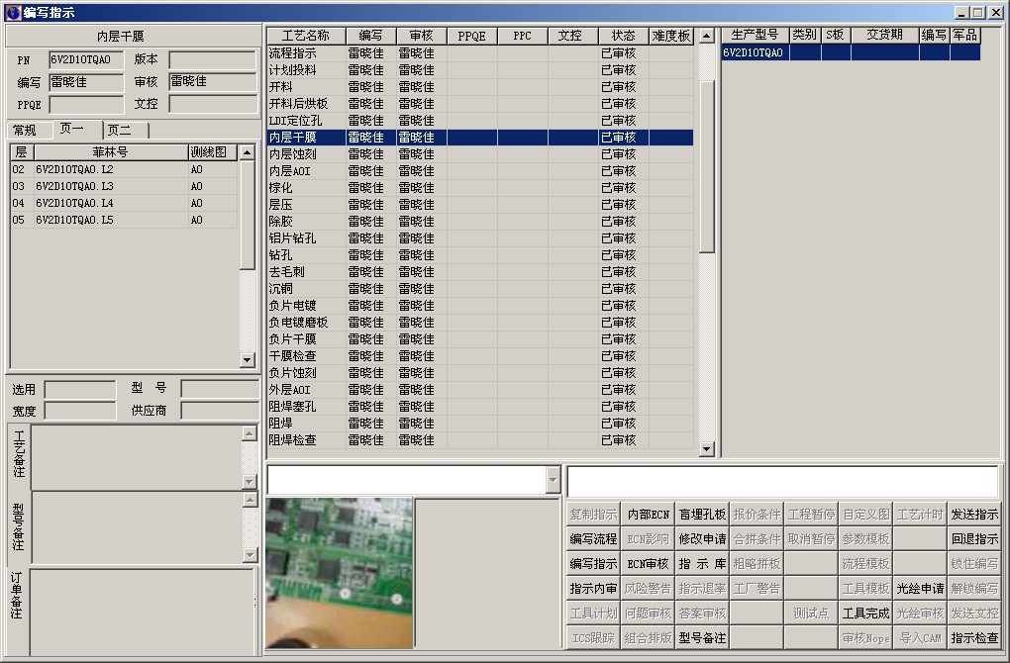Select the 铝片钻孔 process row
Screen dimensions: 1010x663
480,238
